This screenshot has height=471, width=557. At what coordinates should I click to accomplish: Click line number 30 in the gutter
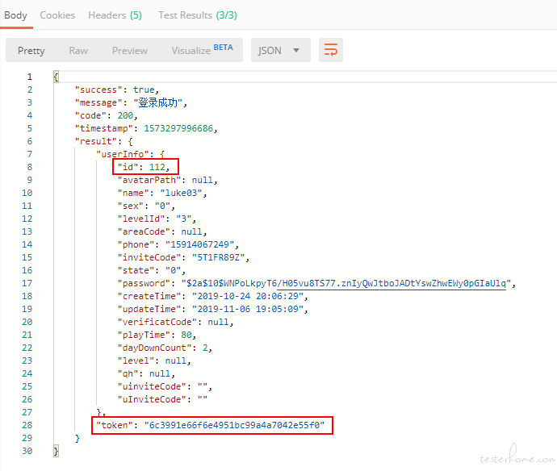pyautogui.click(x=27, y=451)
